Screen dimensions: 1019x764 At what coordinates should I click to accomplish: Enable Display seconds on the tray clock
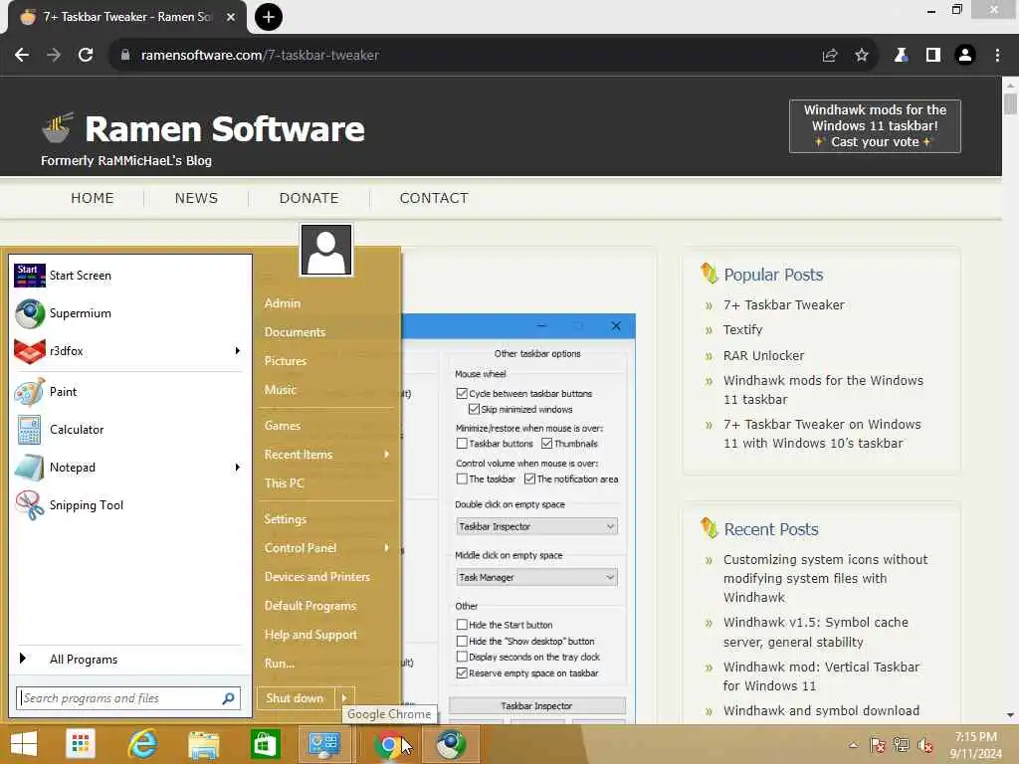tap(462, 657)
